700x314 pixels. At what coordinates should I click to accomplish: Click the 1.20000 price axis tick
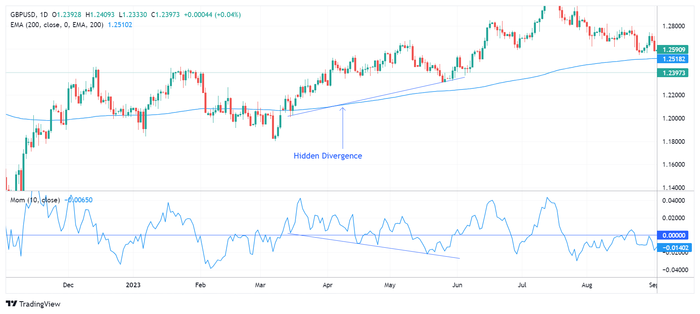point(674,118)
